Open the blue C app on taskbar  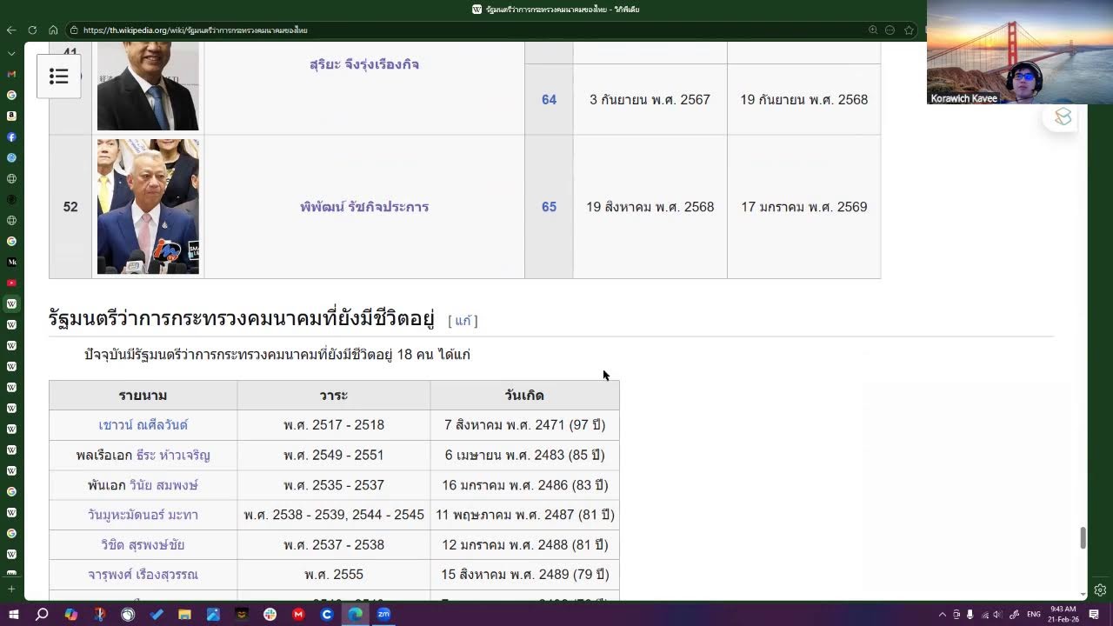[327, 614]
